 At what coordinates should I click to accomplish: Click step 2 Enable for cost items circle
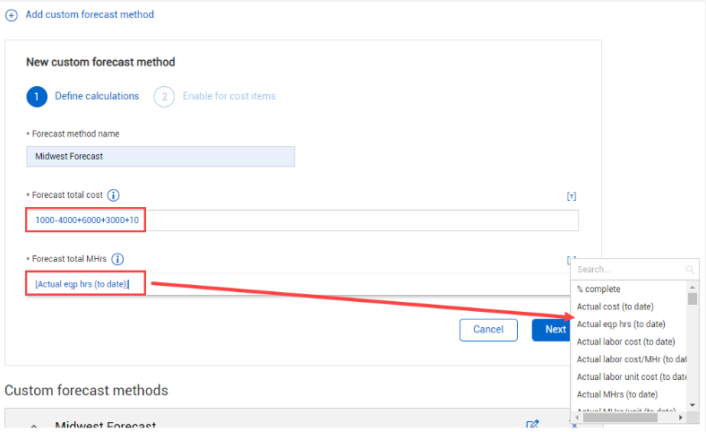[164, 97]
